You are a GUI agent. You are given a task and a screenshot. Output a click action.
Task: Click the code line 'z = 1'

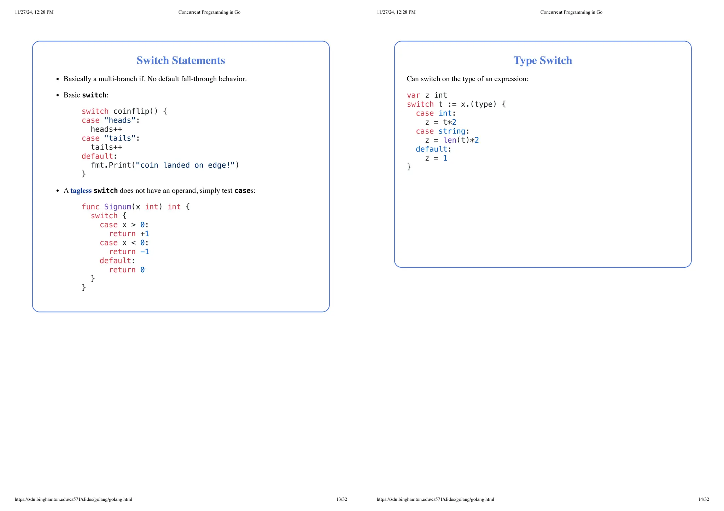click(436, 158)
